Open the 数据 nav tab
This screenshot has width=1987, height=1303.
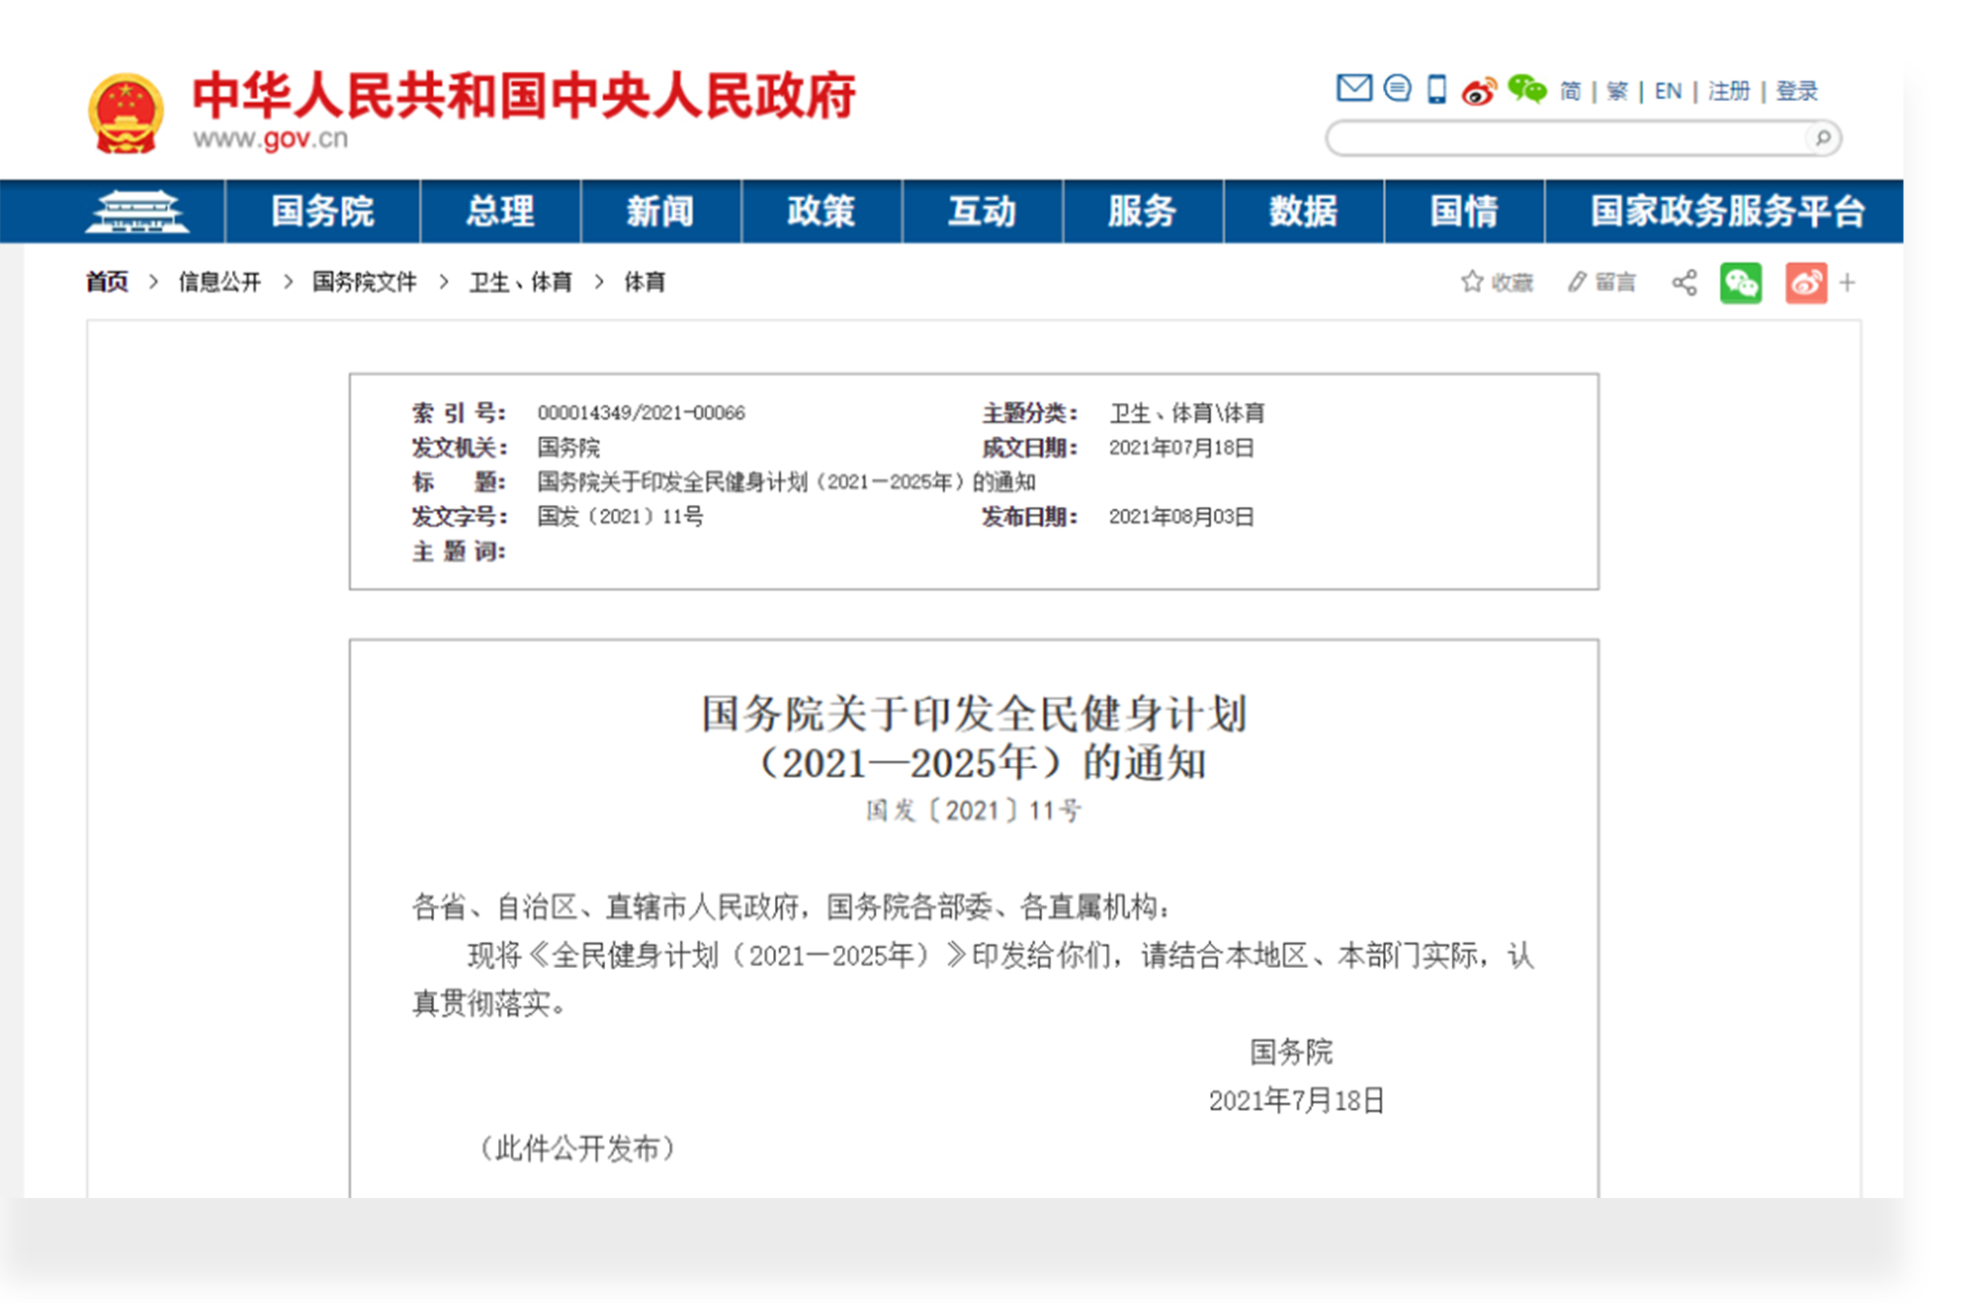1303,211
